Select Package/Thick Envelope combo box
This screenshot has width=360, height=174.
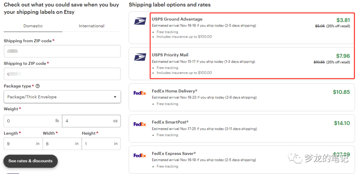pyautogui.click(x=62, y=97)
